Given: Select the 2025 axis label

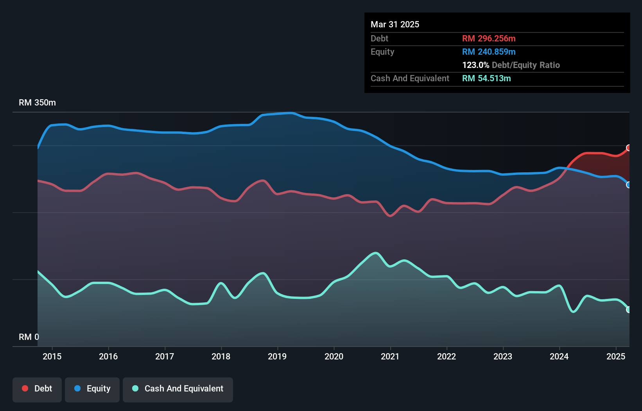Looking at the screenshot, I should tap(616, 356).
